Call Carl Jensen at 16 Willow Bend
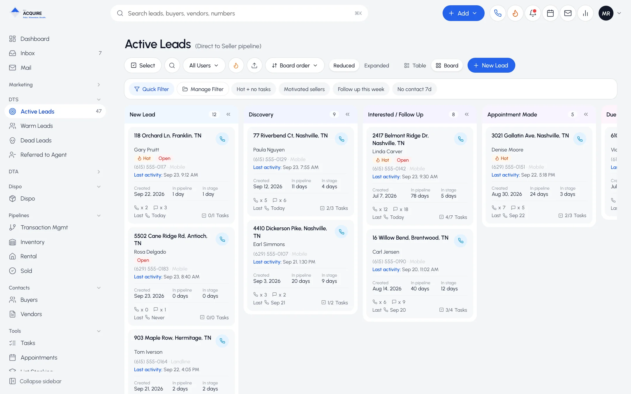 click(x=461, y=241)
